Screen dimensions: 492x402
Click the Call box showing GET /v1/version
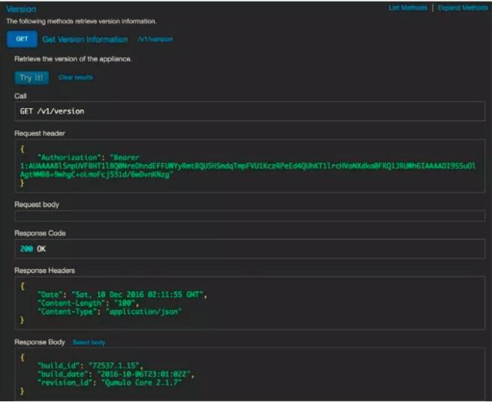(249, 111)
